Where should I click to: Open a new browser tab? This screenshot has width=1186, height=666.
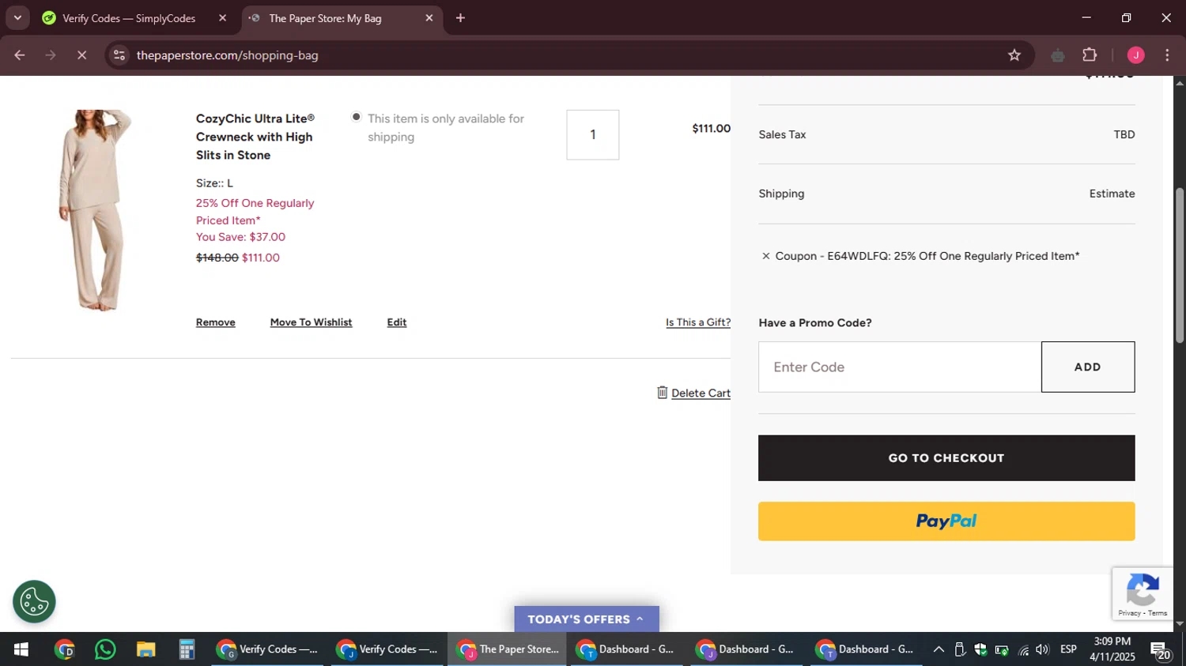[x=460, y=17]
